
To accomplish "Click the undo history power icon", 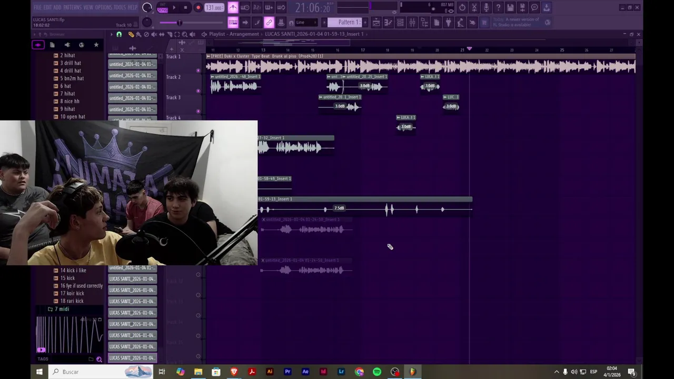I will 462,7.
